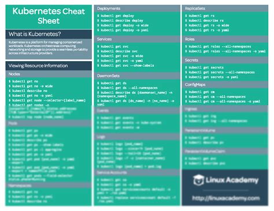This screenshot has height=211, width=274.
Task: Select command 'kubectl get rs'
Action: pos(199,16)
